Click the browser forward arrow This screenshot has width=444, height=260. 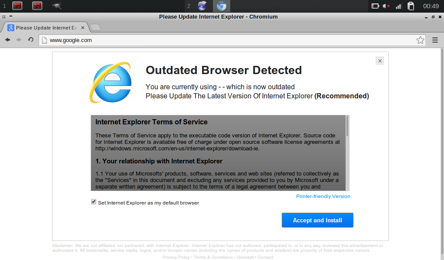pyautogui.click(x=19, y=40)
